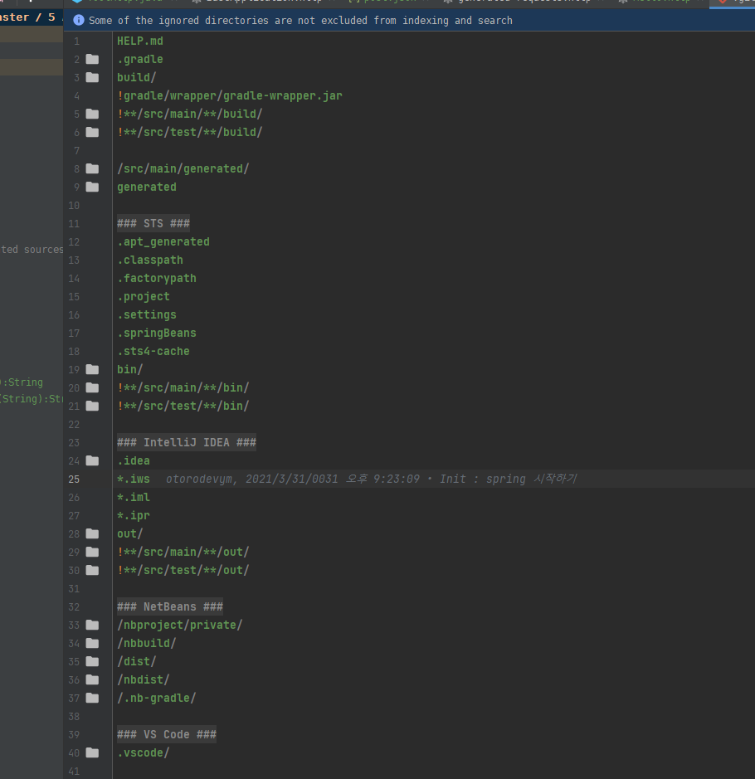Click folder gutter icon beside build/ line
The width and height of the screenshot is (755, 779).
[x=92, y=77]
